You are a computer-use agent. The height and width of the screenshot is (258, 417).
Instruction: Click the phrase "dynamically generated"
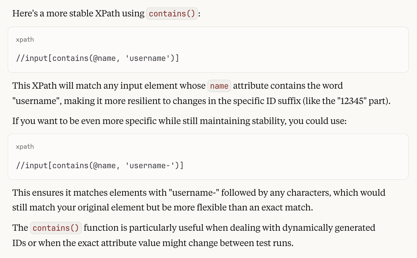(329, 228)
